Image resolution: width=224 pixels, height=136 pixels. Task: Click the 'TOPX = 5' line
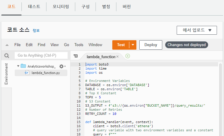[93, 97]
